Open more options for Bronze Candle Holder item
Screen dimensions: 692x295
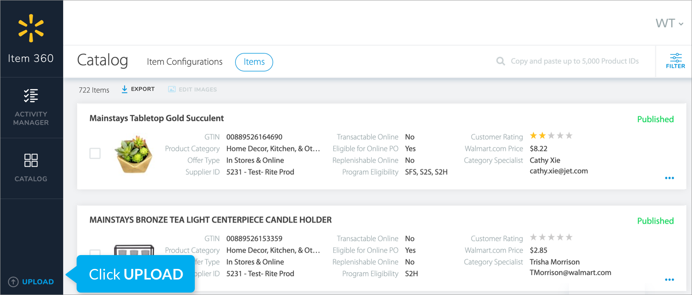(x=669, y=280)
